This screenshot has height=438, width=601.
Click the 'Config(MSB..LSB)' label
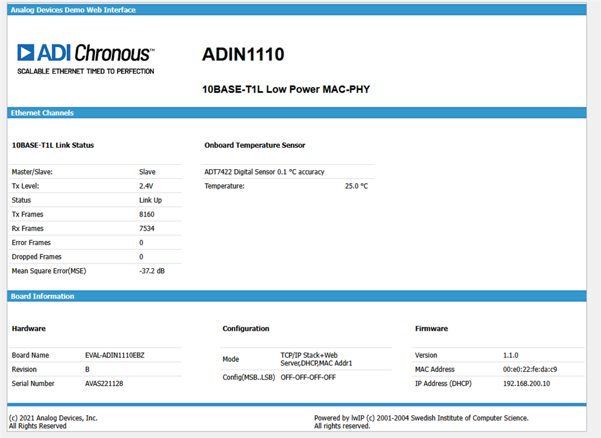click(x=249, y=377)
